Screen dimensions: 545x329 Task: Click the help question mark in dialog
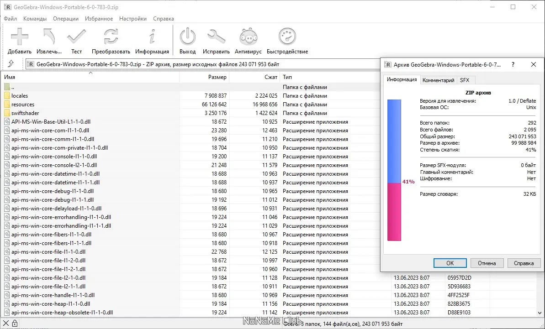513,64
